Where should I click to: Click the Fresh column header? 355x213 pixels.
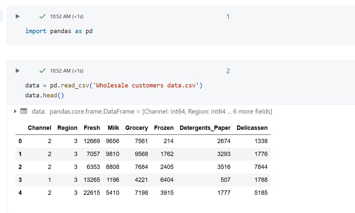click(x=92, y=128)
